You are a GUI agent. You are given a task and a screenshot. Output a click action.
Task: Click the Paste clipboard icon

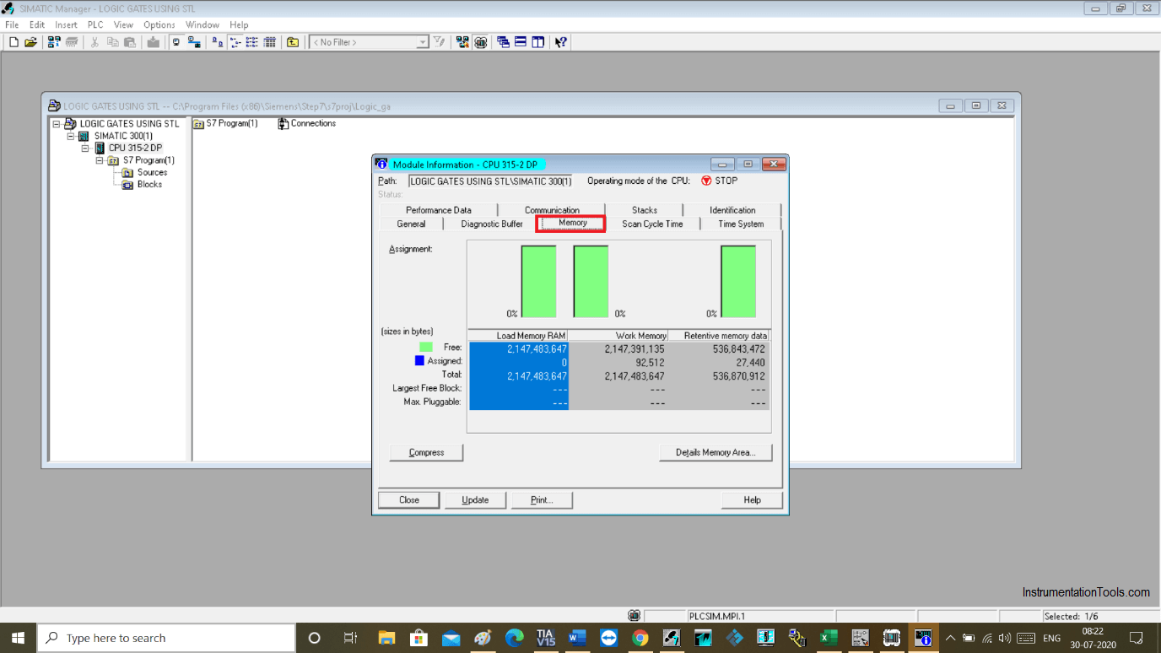click(129, 42)
